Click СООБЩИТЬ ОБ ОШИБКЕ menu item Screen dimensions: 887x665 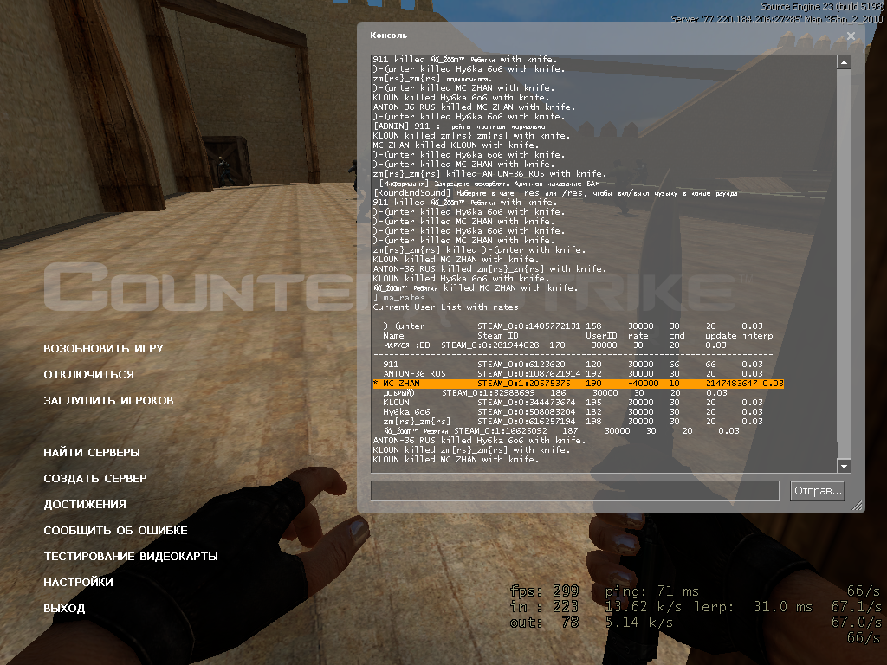click(115, 531)
